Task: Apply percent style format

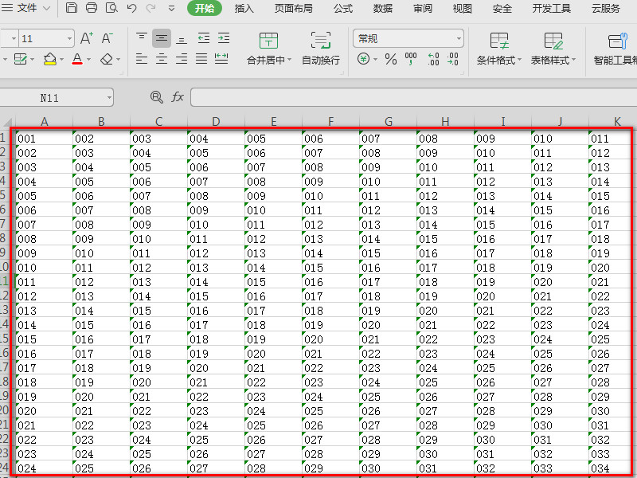Action: 391,59
